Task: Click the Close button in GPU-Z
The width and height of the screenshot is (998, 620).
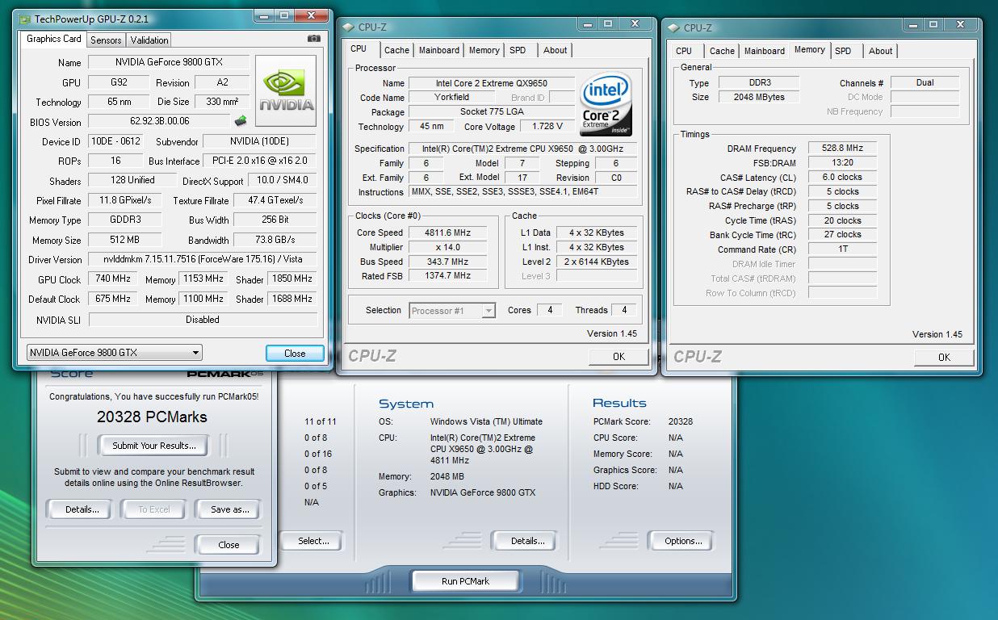Action: pyautogui.click(x=295, y=353)
